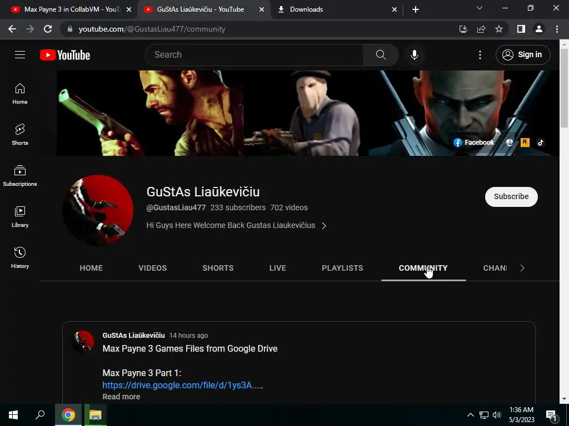Close the Max Payne 3 in CollabVM tab
Viewport: 569px width, 426px height.
(x=129, y=9)
